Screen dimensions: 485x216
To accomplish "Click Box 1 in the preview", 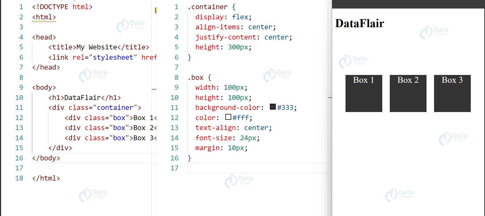I will [x=364, y=93].
